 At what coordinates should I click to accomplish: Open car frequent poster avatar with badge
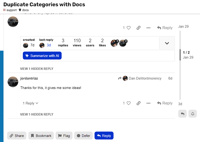click(123, 43)
